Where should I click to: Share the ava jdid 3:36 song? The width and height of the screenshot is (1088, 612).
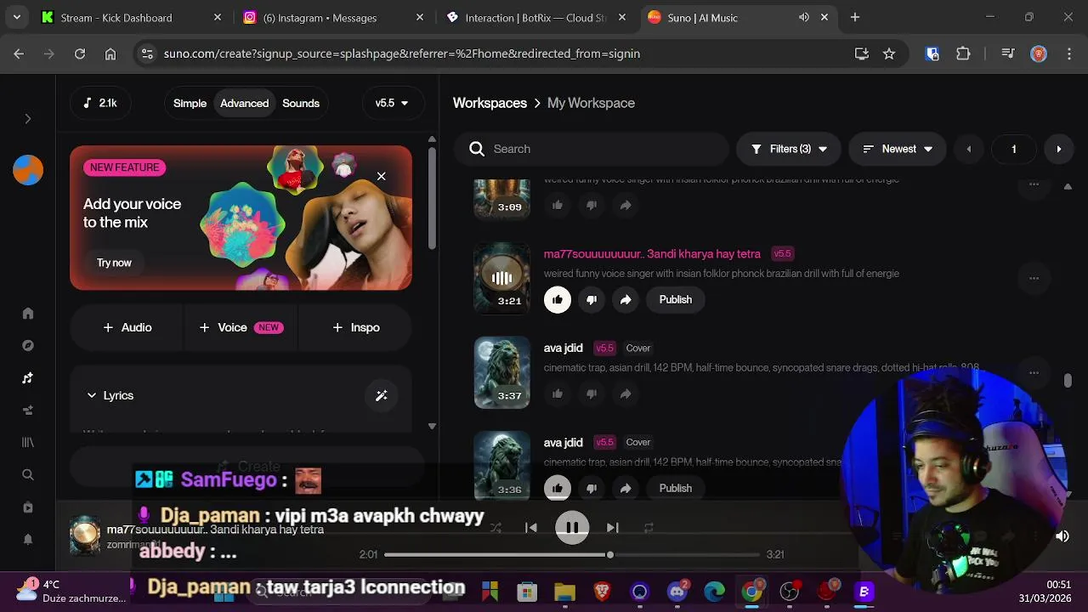tap(626, 488)
